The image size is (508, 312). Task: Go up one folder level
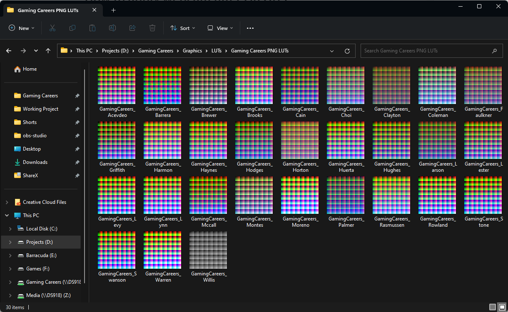point(48,51)
